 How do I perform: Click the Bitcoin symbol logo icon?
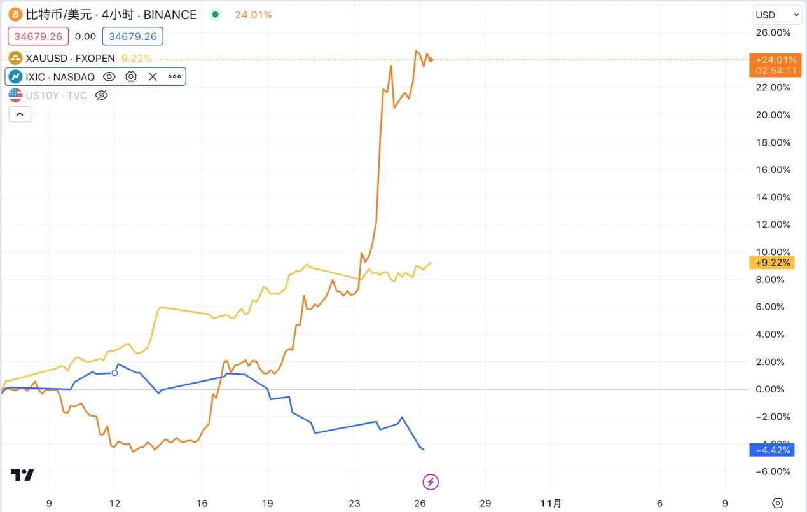tap(15, 15)
